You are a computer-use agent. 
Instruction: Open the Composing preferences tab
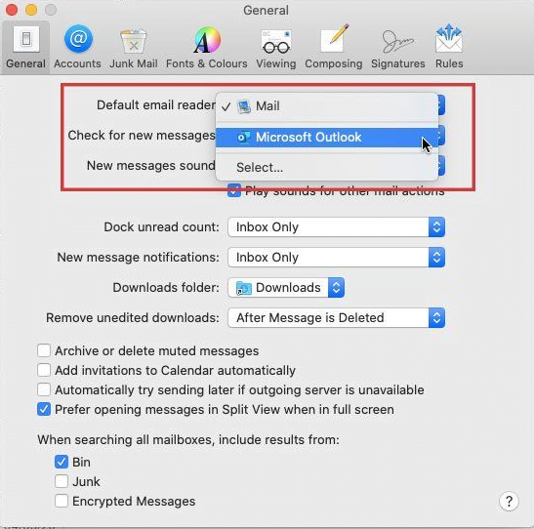(x=334, y=47)
